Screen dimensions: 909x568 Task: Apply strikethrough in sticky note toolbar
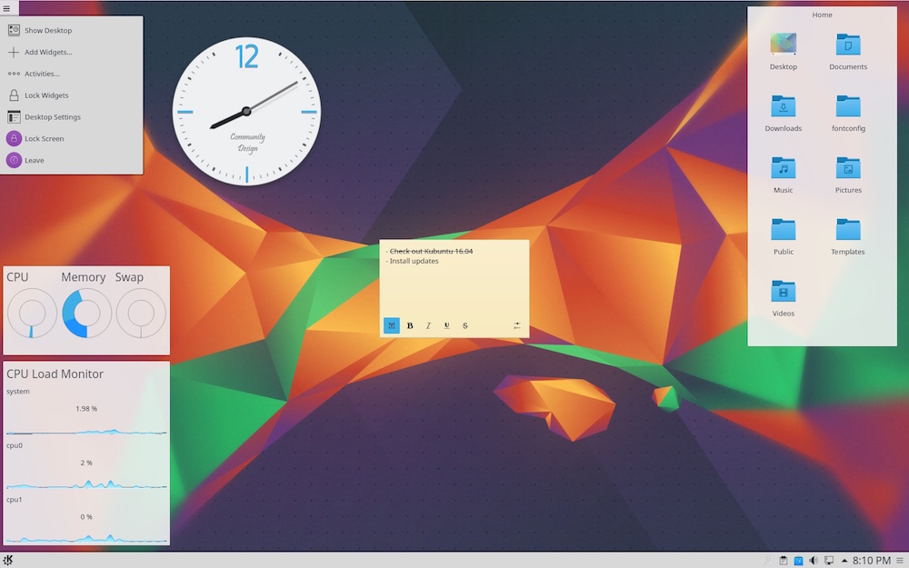(x=465, y=325)
